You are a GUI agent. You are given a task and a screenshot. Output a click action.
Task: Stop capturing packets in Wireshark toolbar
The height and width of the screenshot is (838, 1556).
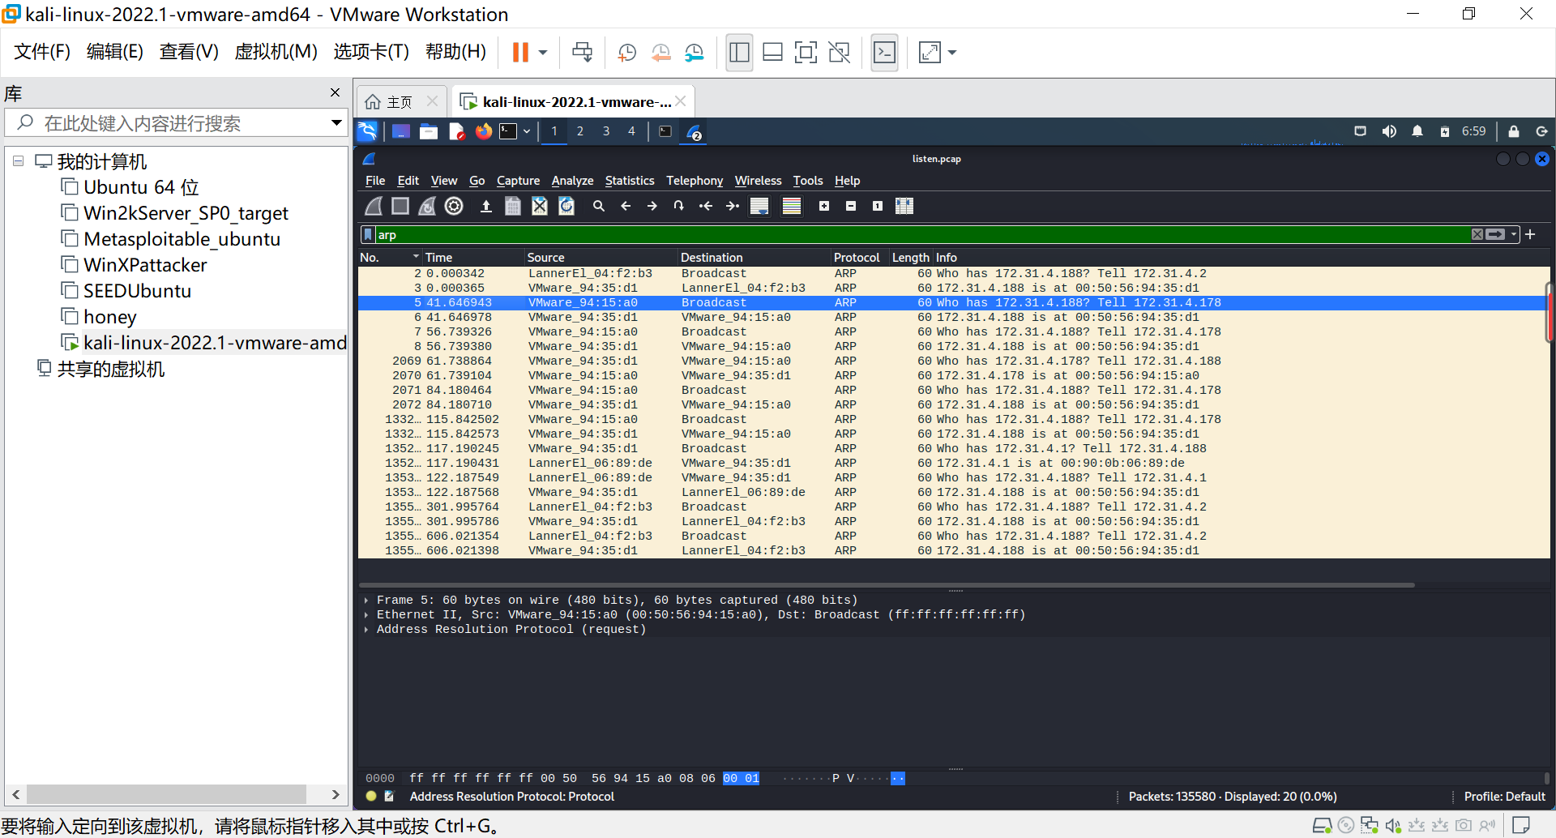[400, 206]
